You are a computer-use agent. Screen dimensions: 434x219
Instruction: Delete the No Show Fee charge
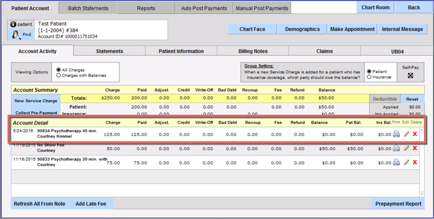pos(415,149)
